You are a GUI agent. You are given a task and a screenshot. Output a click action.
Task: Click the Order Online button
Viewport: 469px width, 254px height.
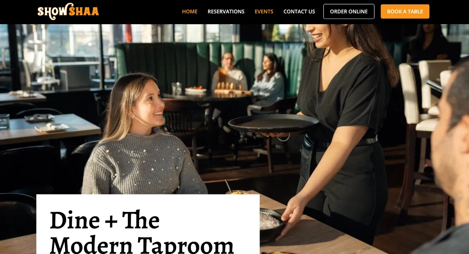coord(349,11)
